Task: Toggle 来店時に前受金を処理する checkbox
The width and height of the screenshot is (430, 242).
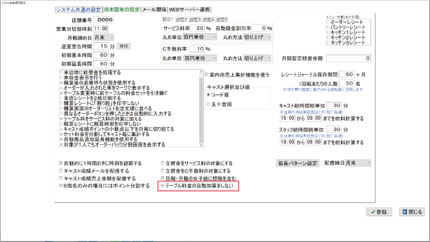Action: (x=62, y=73)
